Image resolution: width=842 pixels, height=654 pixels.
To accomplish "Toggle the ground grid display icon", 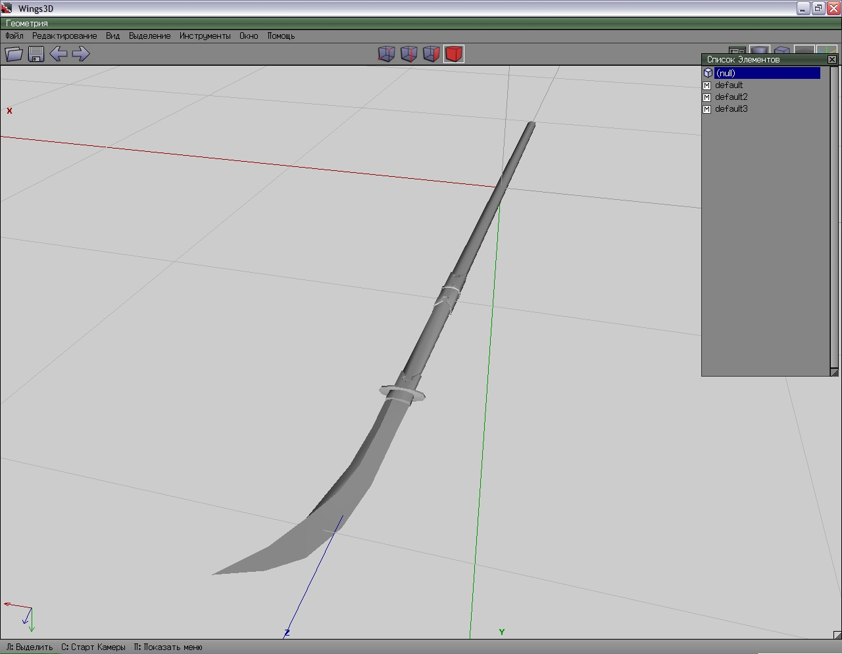I will (x=804, y=49).
